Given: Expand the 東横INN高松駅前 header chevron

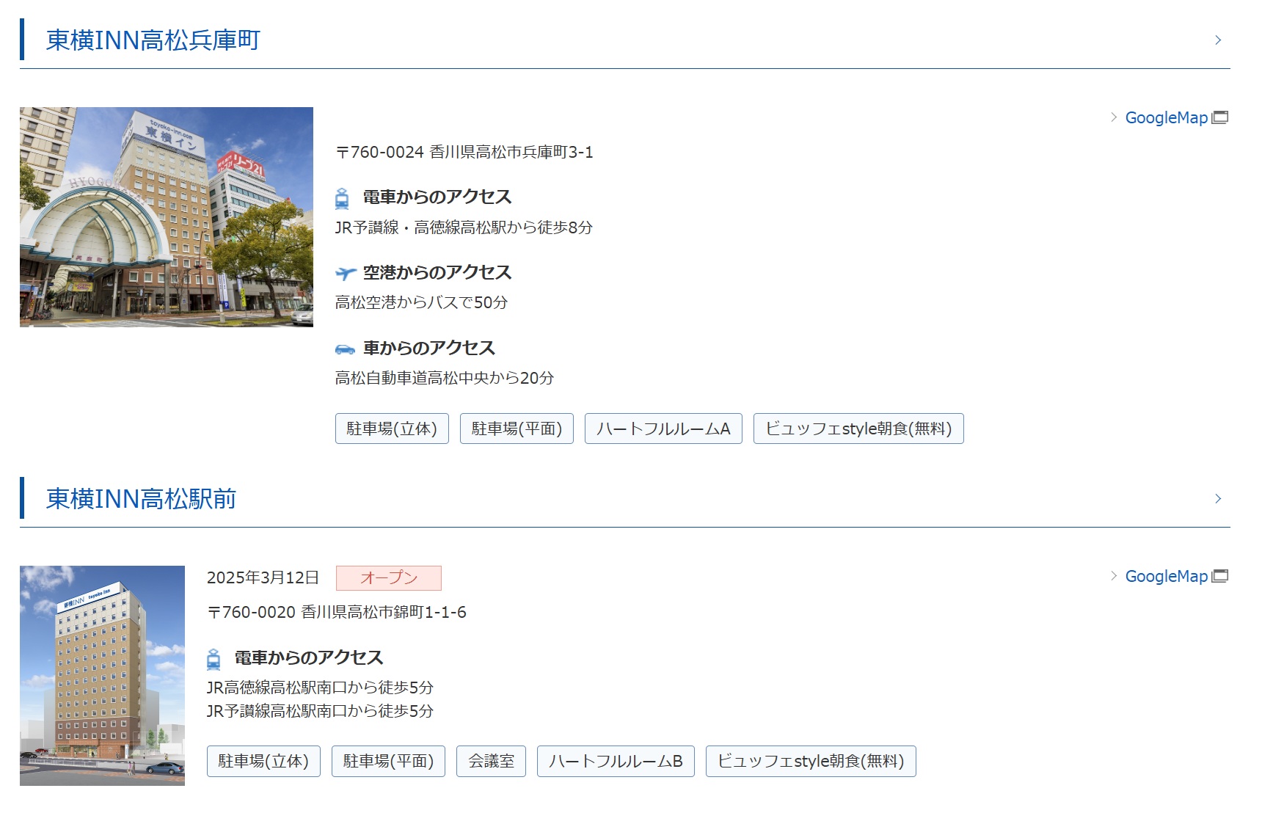Looking at the screenshot, I should (x=1218, y=499).
